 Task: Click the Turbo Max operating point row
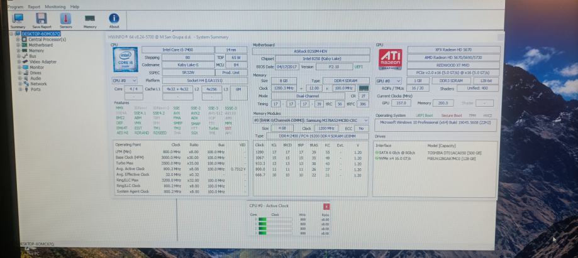[x=181, y=163]
